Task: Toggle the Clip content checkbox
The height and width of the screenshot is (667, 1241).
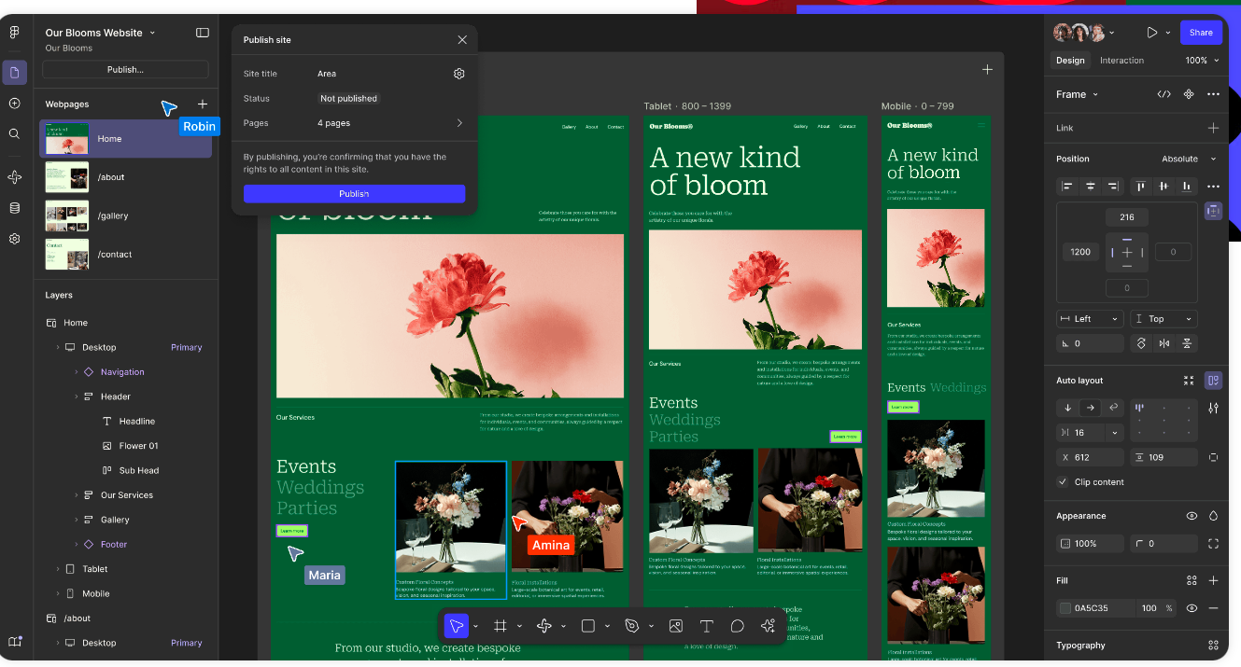Action: pos(1063,482)
